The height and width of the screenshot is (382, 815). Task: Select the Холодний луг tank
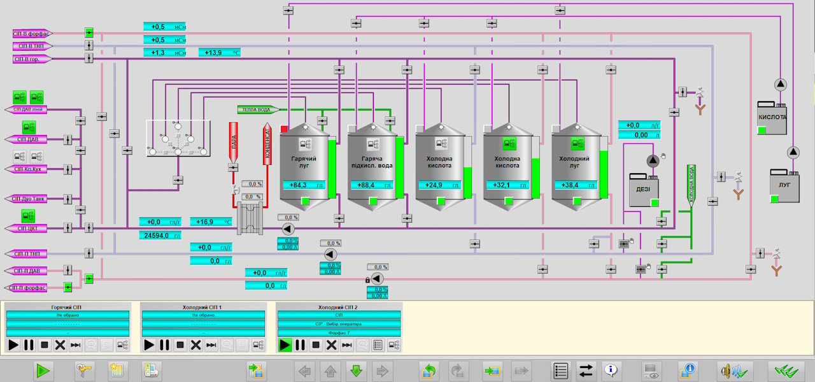[x=576, y=167]
